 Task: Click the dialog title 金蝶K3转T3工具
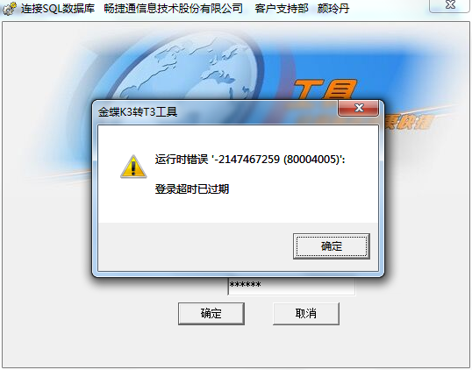tap(138, 112)
